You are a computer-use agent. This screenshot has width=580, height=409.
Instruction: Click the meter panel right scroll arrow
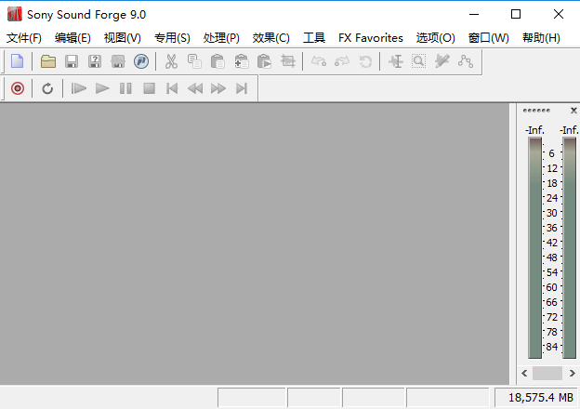tap(572, 373)
